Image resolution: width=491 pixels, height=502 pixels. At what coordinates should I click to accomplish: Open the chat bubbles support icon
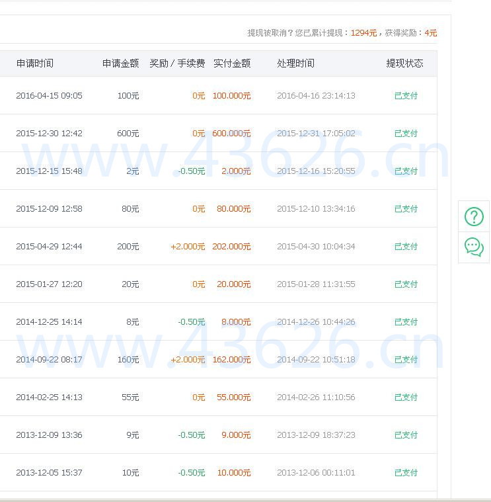pos(474,247)
